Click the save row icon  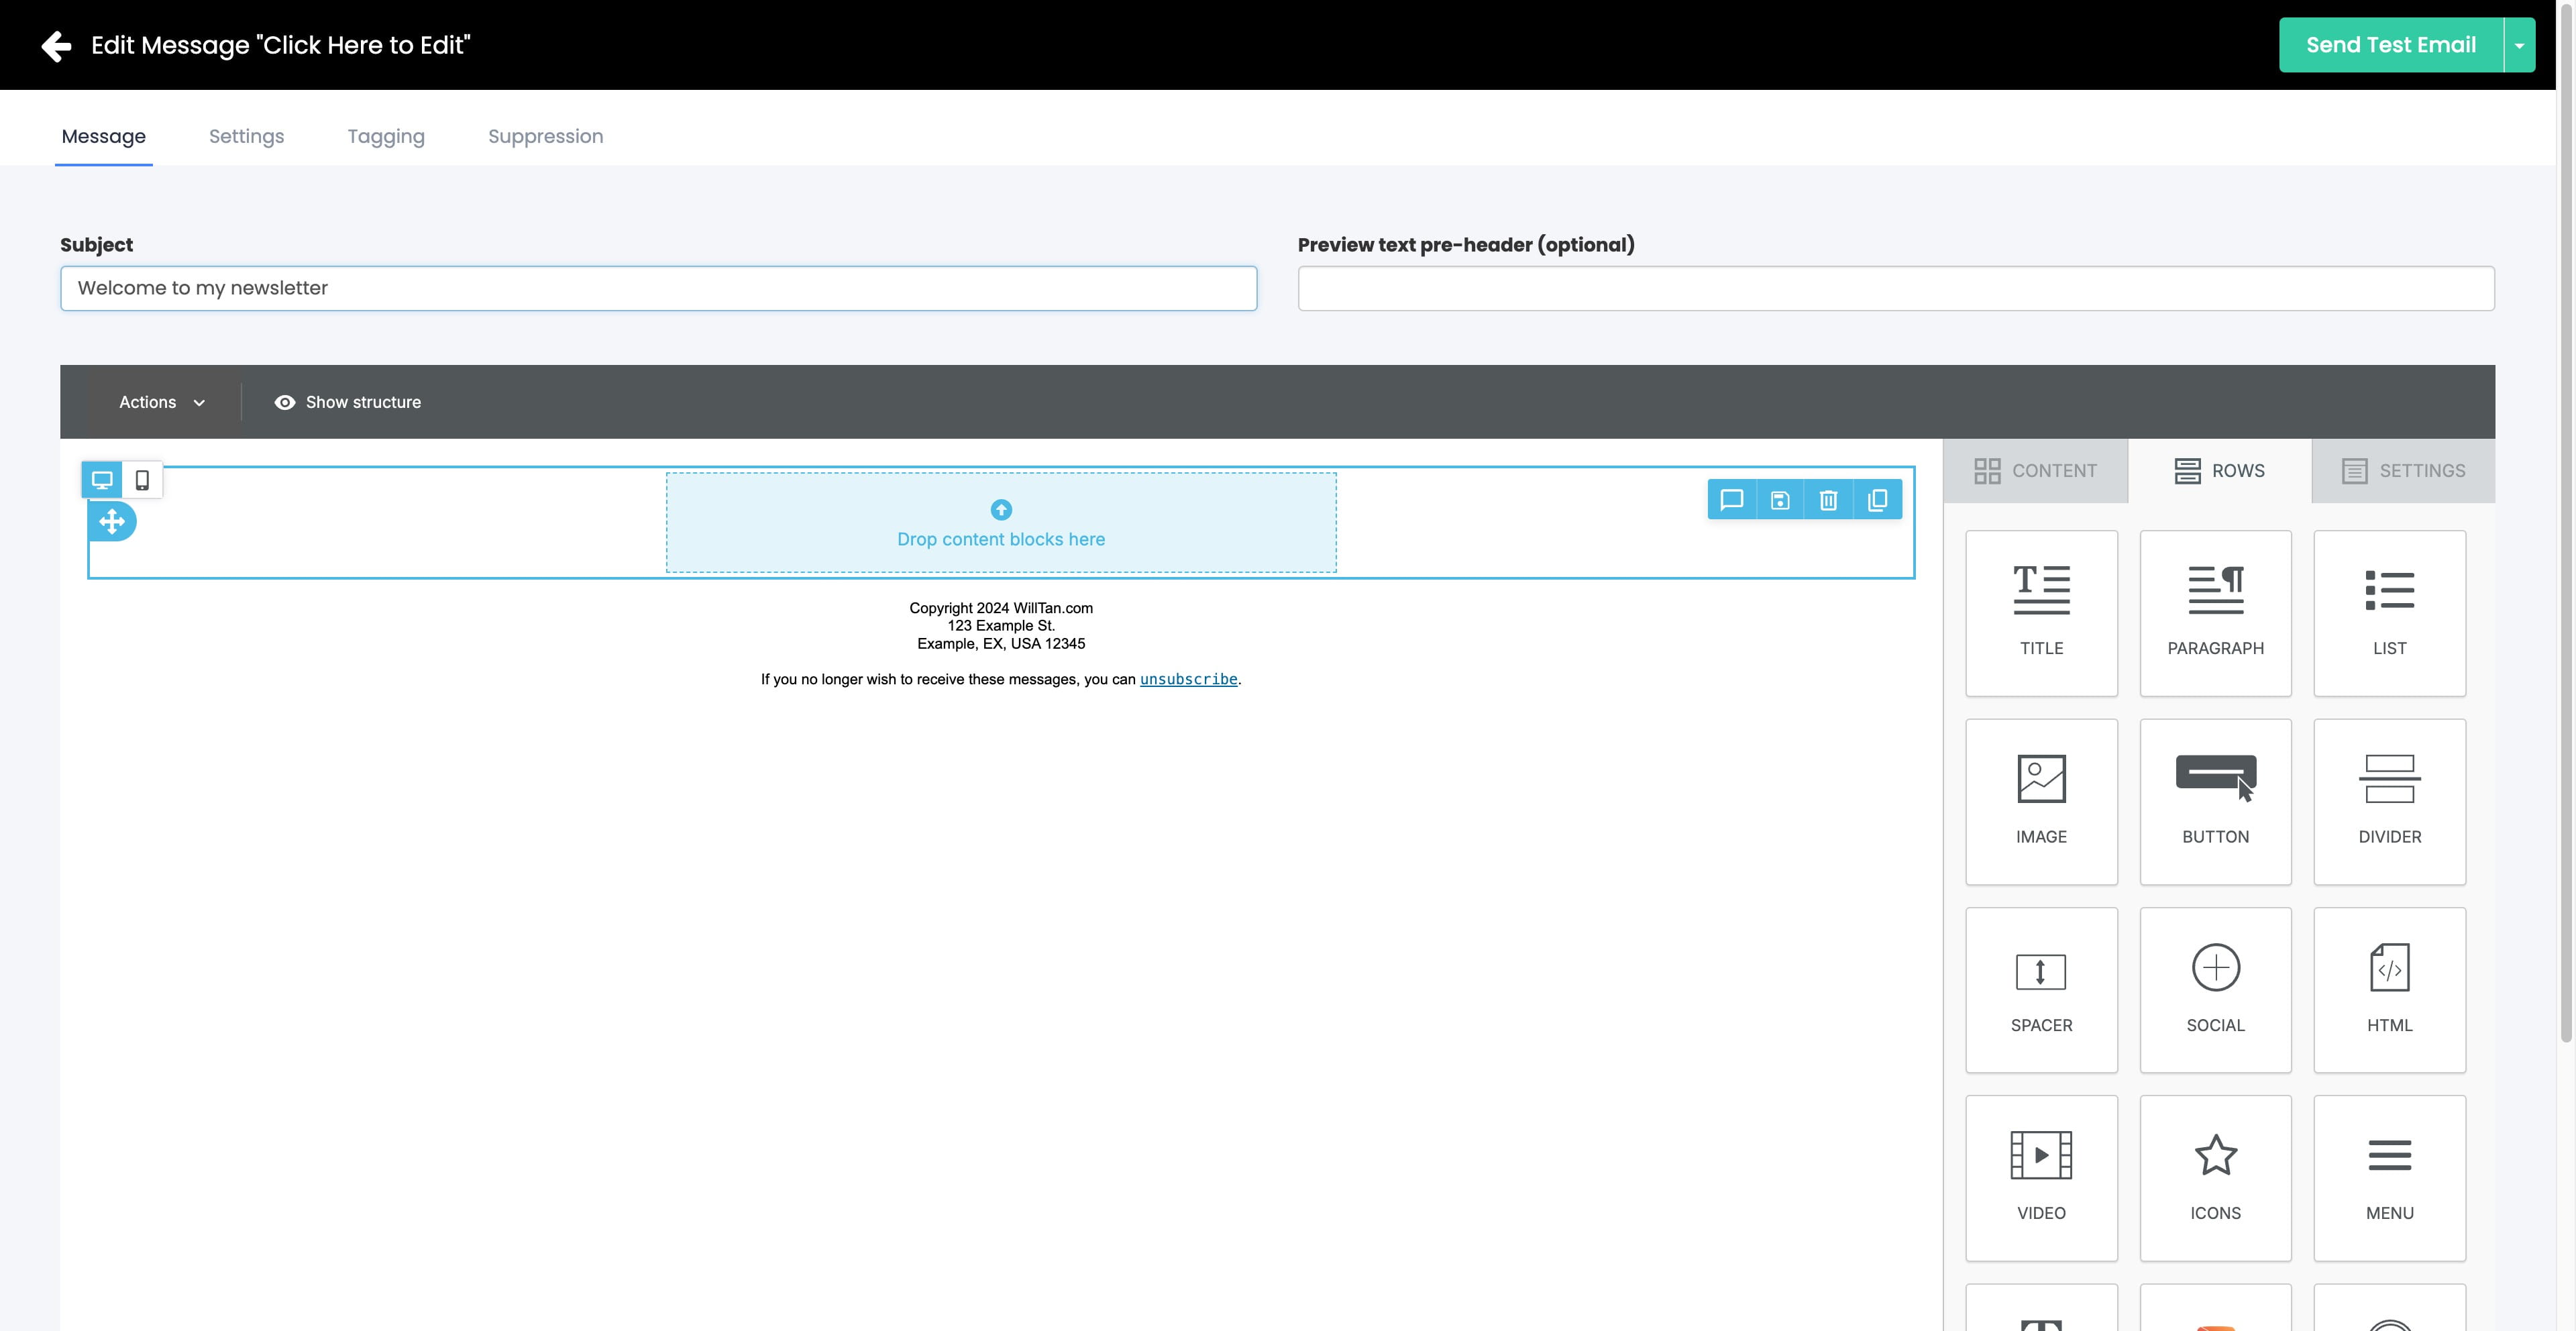click(1780, 500)
